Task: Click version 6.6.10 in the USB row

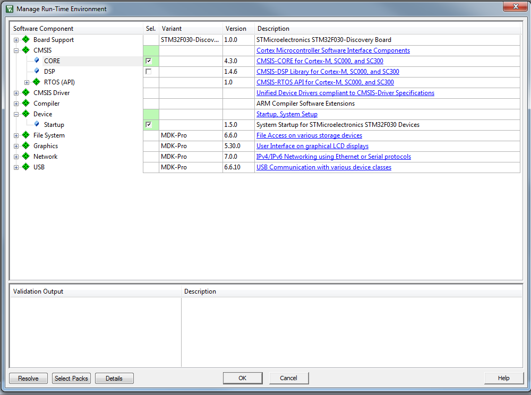Action: pyautogui.click(x=233, y=167)
